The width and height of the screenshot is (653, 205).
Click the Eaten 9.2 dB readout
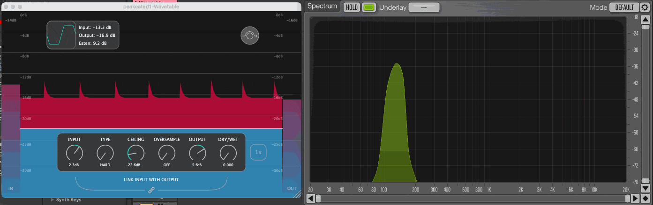[x=92, y=43]
